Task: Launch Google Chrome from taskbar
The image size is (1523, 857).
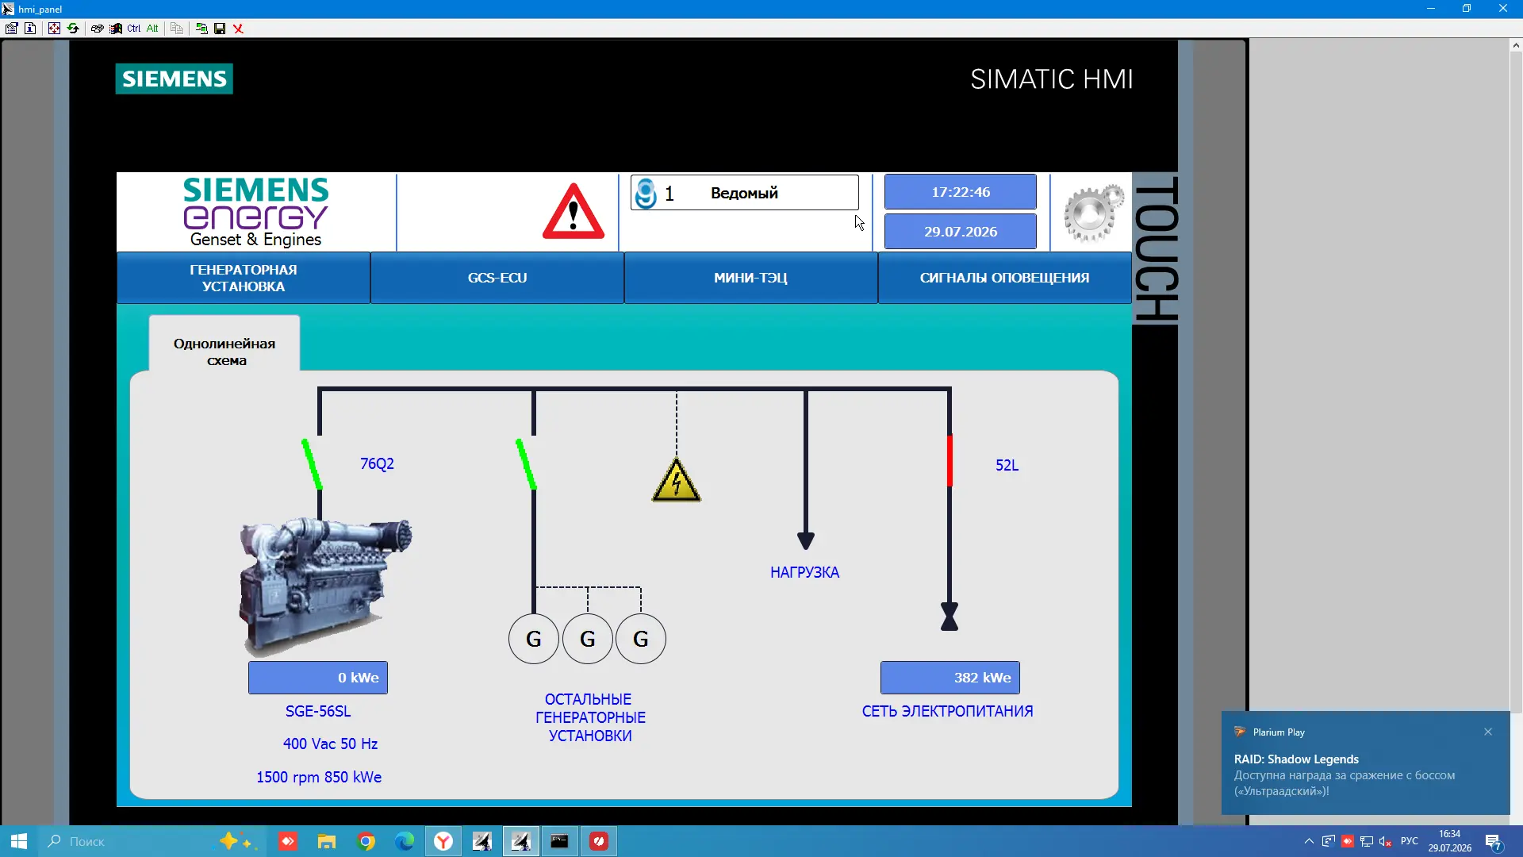Action: click(x=366, y=841)
